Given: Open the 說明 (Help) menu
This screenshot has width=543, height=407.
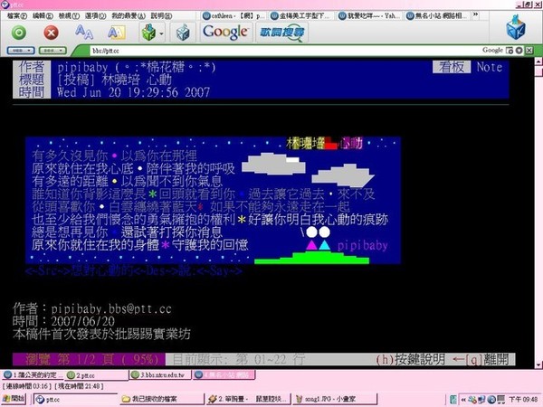Looking at the screenshot, I should pyautogui.click(x=161, y=15).
